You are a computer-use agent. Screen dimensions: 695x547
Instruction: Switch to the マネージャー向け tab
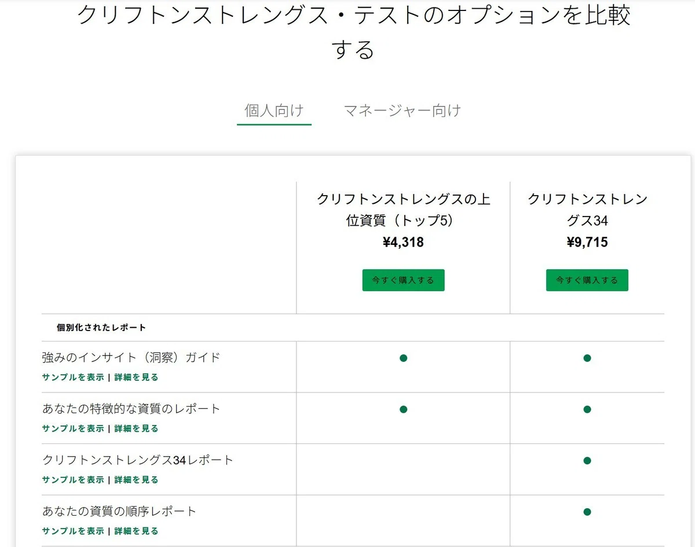click(x=403, y=111)
